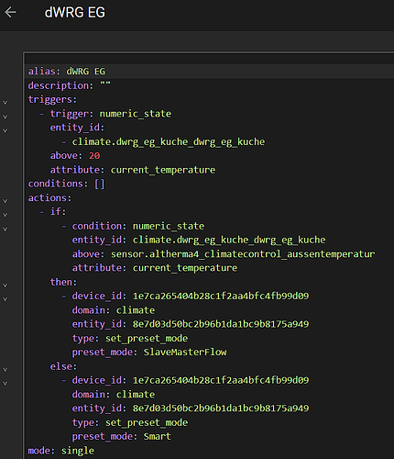Image resolution: width=394 pixels, height=459 pixels.
Task: Click the description empty string value
Action: click(105, 85)
